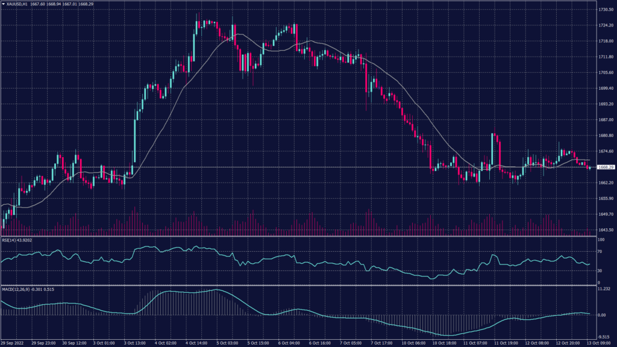Click the 1643.50 price axis label
The image size is (617, 347).
(606, 230)
